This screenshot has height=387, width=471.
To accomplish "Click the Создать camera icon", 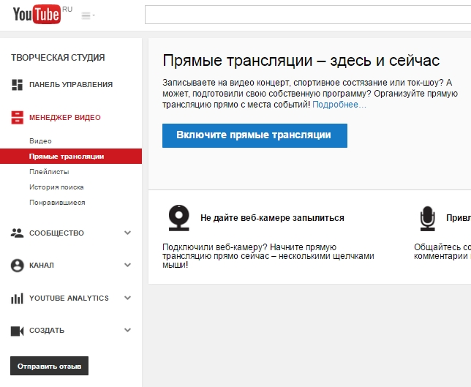I will pos(17,331).
